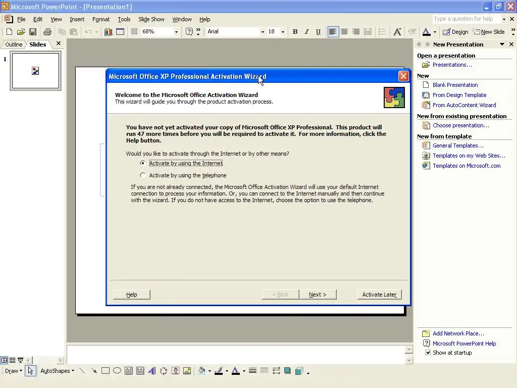Open the Draw menu dropdown
The image size is (517, 388).
click(x=14, y=371)
